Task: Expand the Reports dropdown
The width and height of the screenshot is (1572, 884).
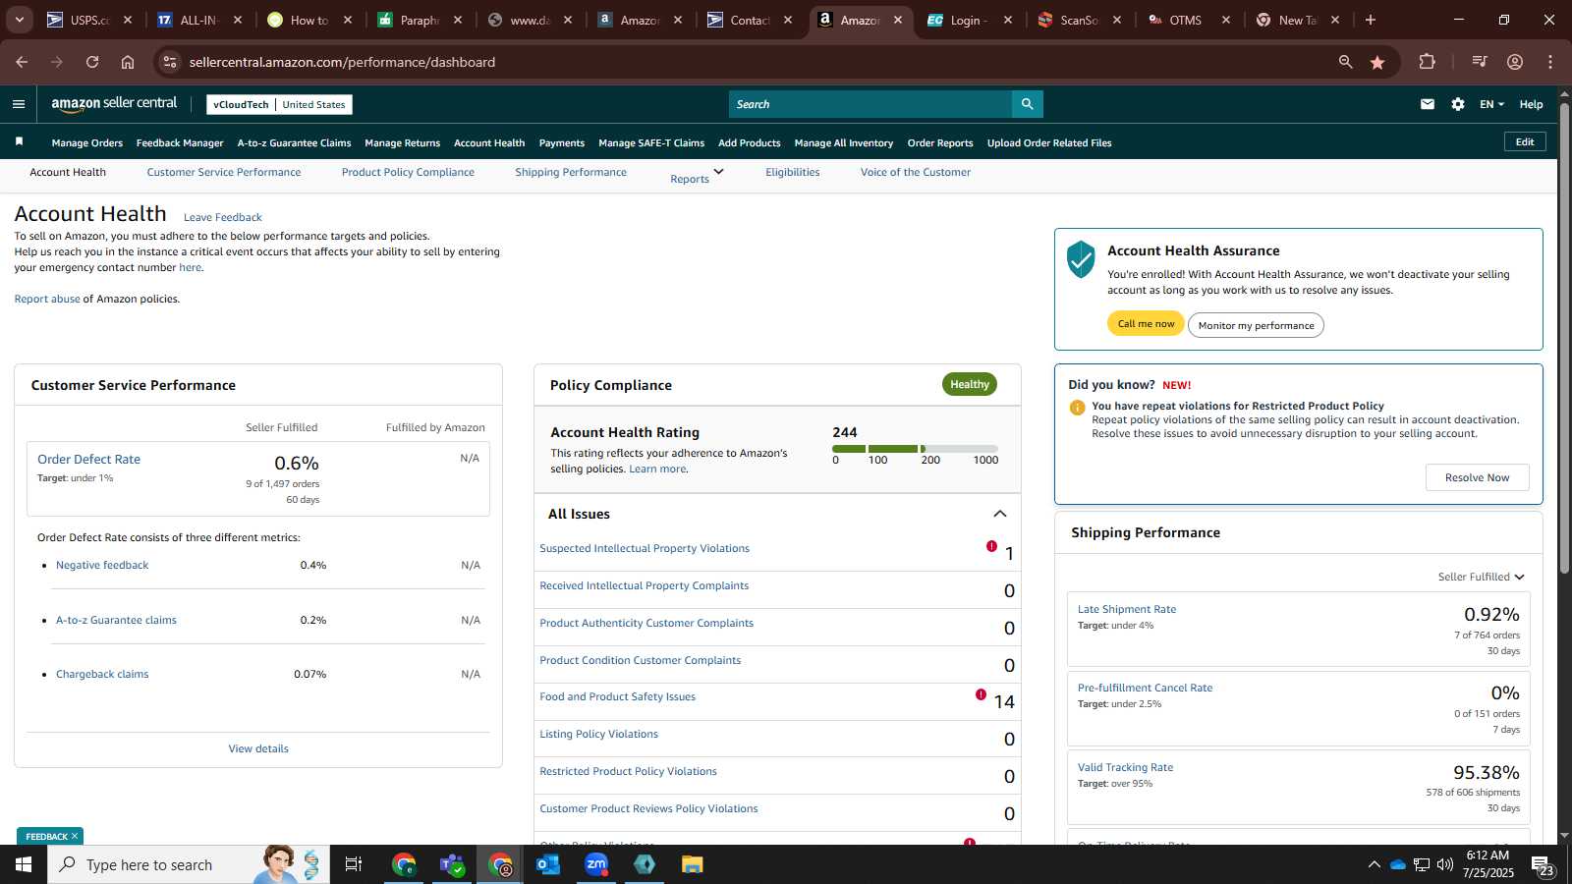Action: tap(698, 175)
